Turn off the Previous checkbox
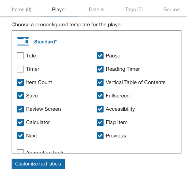This screenshot has height=174, width=187. click(100, 136)
